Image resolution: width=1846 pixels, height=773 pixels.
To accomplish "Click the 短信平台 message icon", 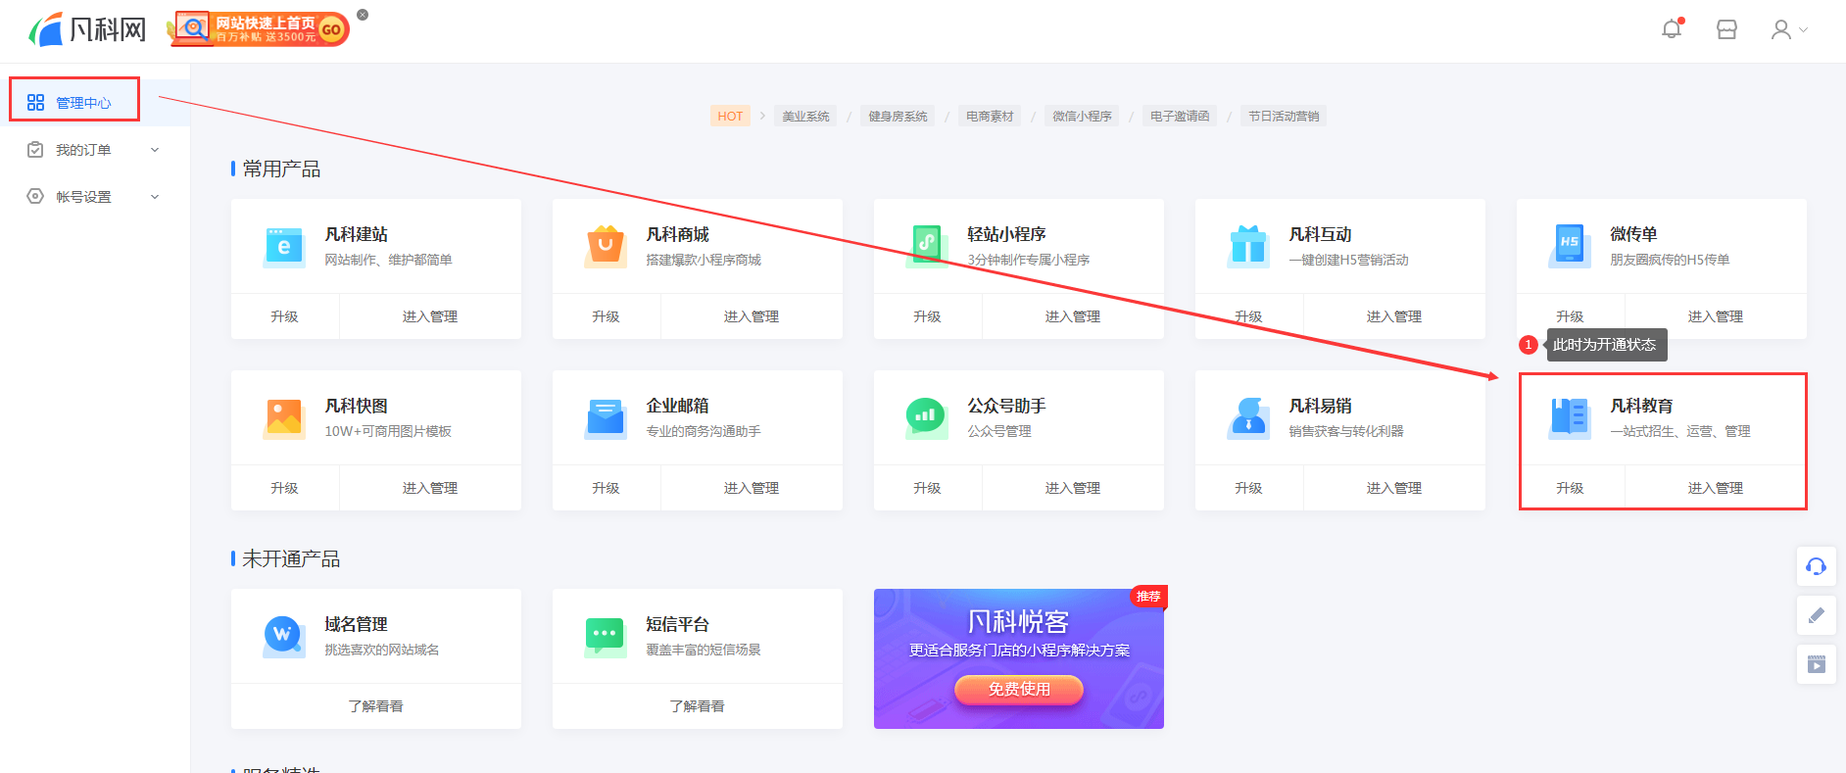I will [x=606, y=636].
